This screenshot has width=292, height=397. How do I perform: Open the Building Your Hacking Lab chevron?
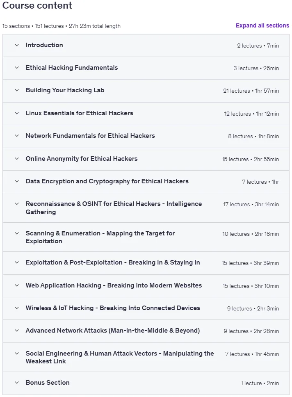tap(17, 90)
